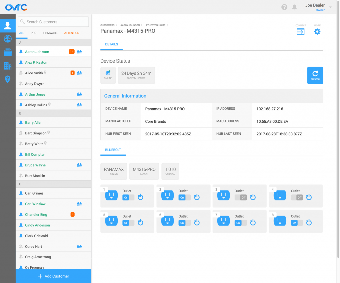Select customer Cindy Anderson
The image size is (340, 283).
53,225
